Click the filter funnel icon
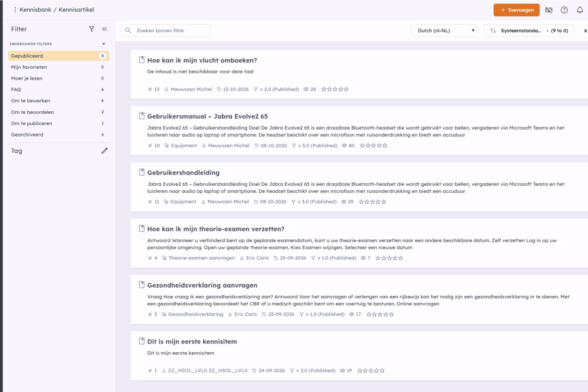The width and height of the screenshot is (588, 392). (x=92, y=29)
